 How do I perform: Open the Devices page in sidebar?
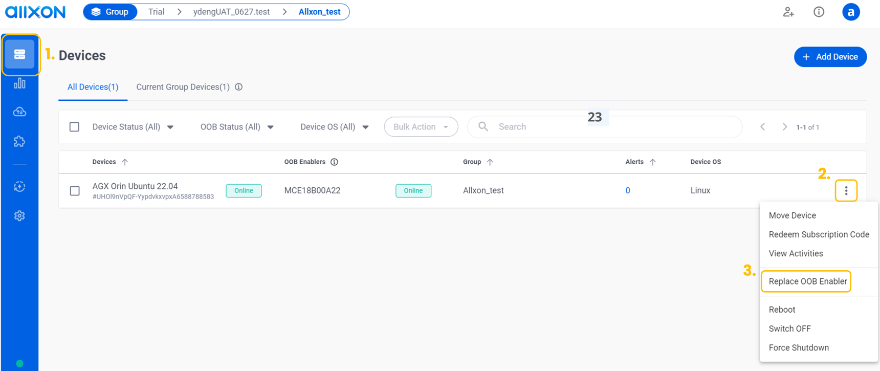point(19,54)
